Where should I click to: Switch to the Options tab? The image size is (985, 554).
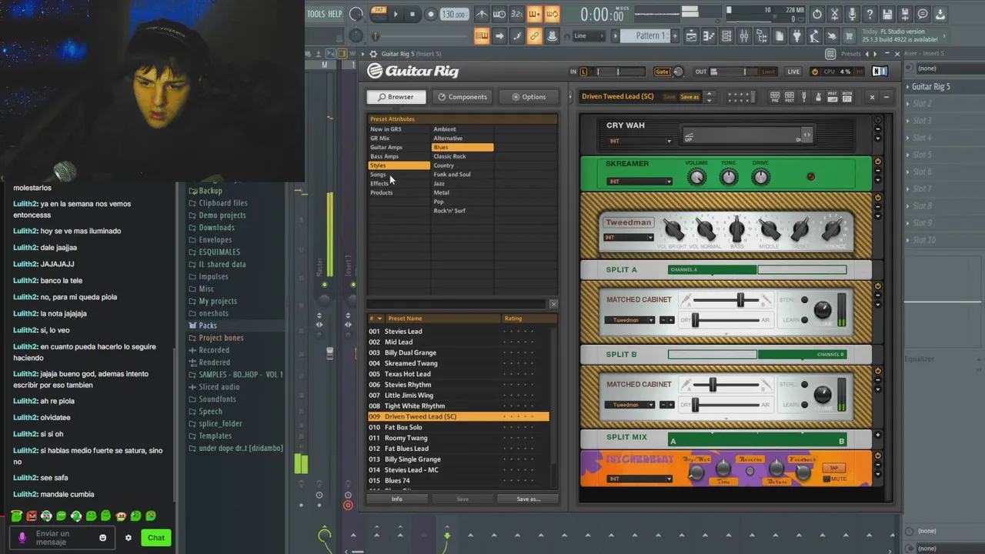528,97
